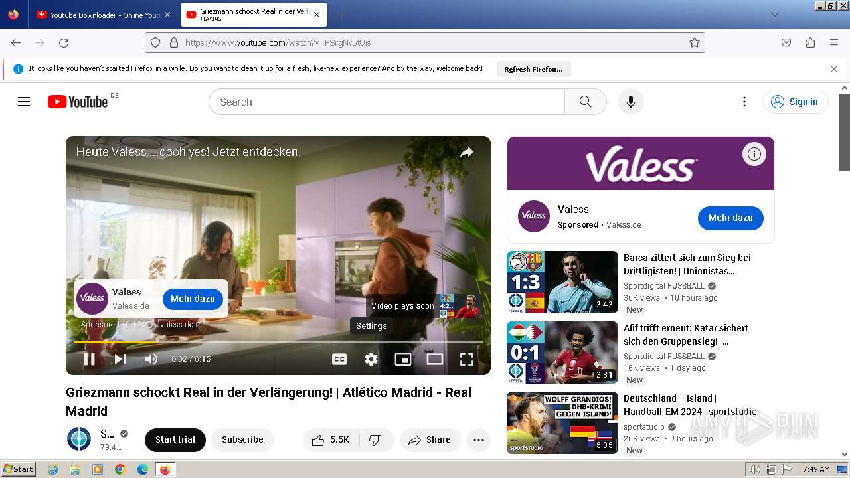
Task: Open Firefox extensions puzzle icon
Action: [x=810, y=42]
